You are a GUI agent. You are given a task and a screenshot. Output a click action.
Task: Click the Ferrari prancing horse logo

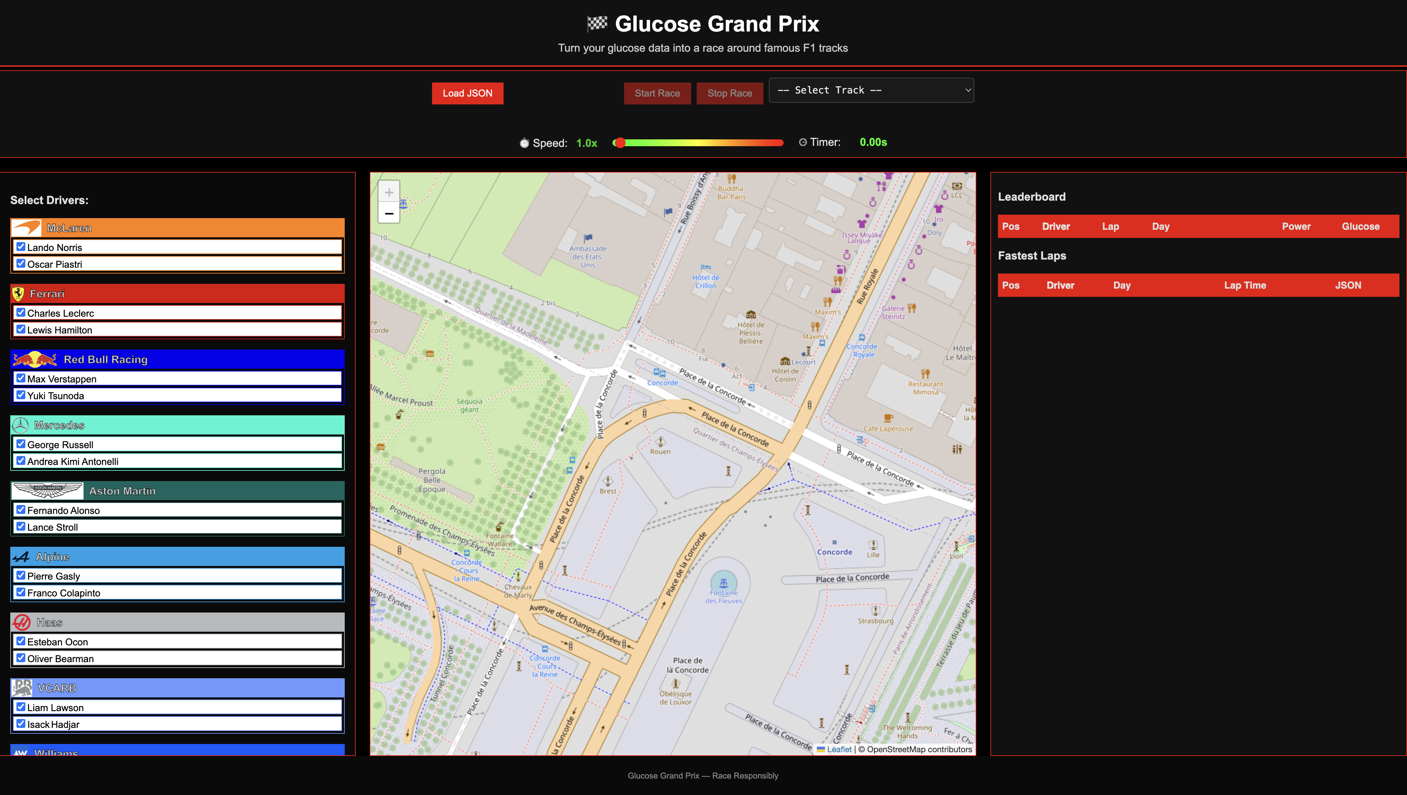click(18, 294)
